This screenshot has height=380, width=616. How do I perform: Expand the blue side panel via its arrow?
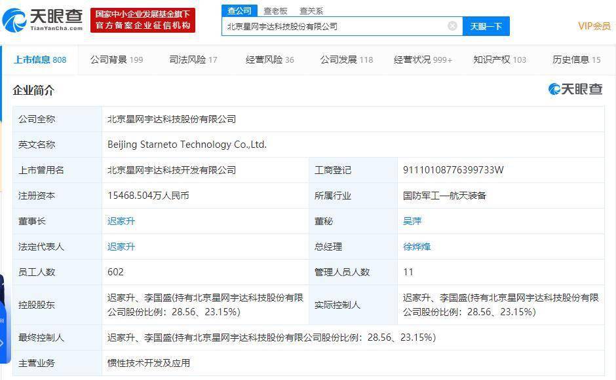point(5,340)
